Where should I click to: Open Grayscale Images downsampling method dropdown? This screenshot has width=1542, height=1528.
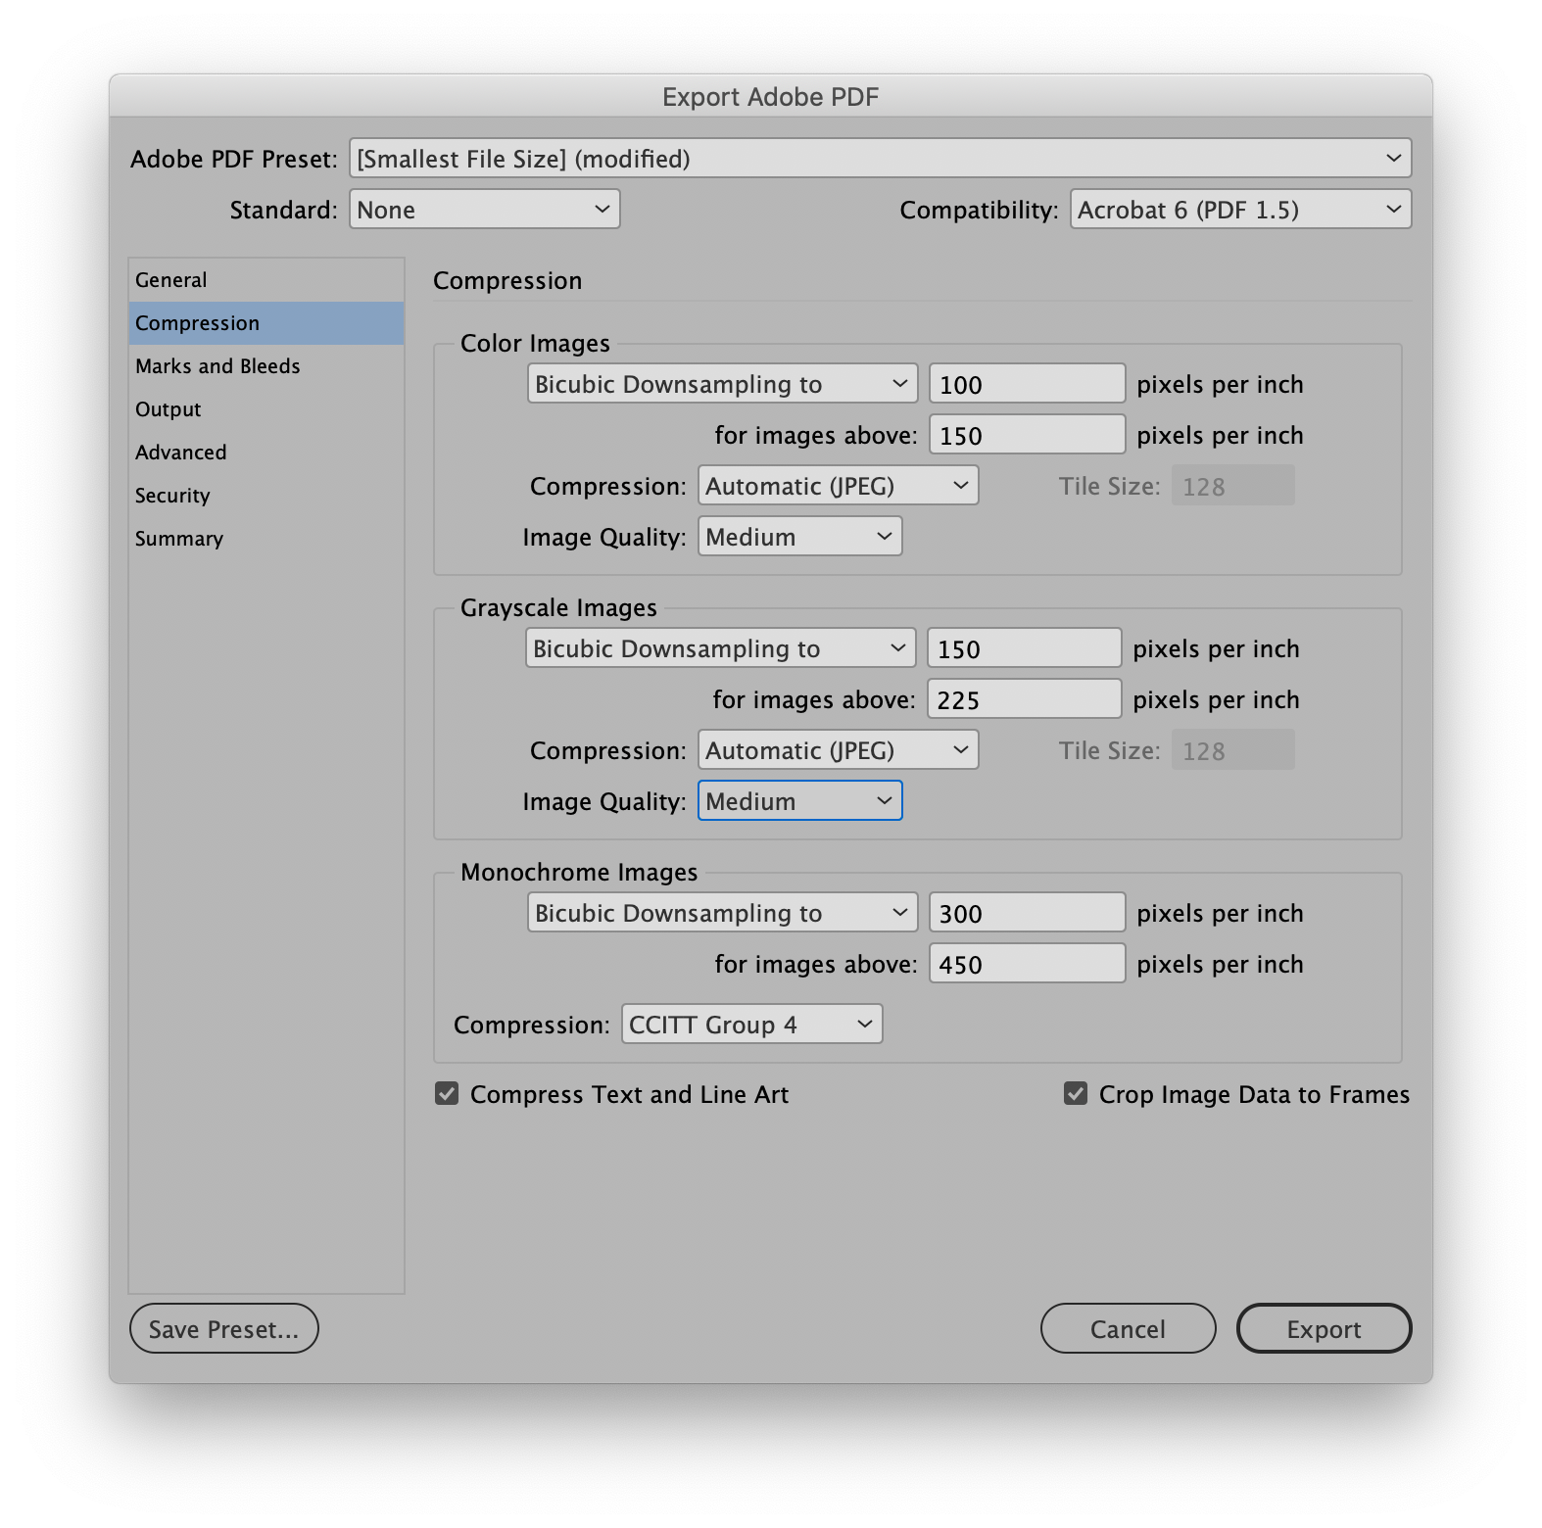pyautogui.click(x=720, y=648)
